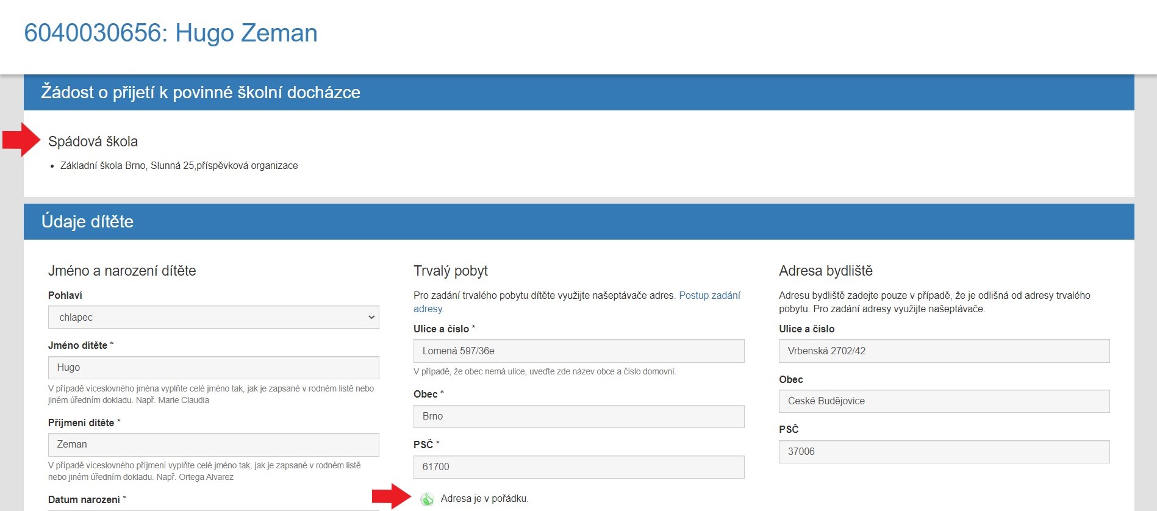Screen dimensions: 1157x511
Task: Click the Obec field České Budějovice
Action: [944, 401]
